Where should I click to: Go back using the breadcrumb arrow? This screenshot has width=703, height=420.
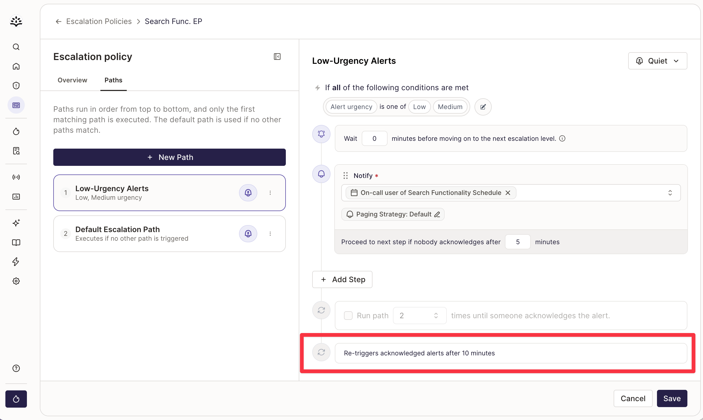click(x=58, y=22)
